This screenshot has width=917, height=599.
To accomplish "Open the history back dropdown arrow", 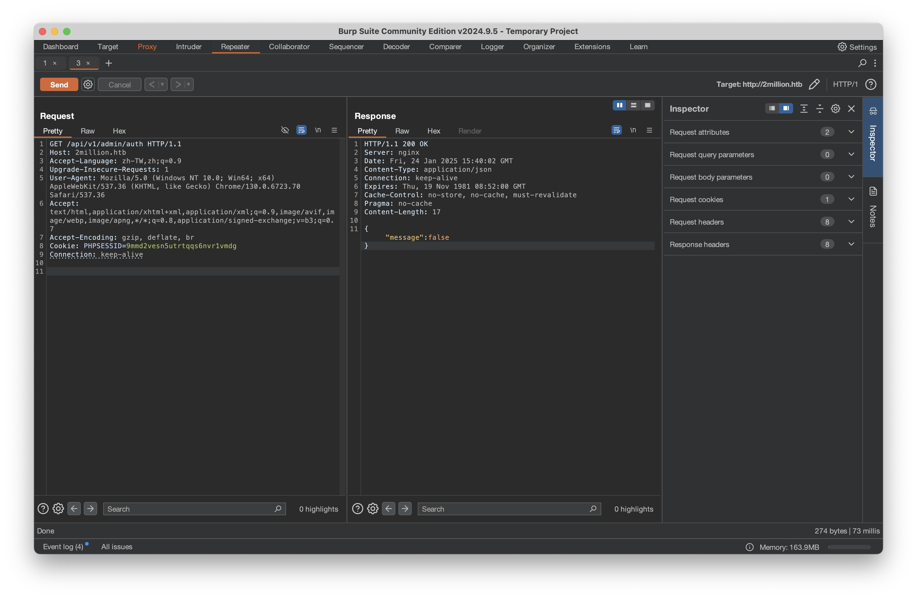I will coord(162,84).
